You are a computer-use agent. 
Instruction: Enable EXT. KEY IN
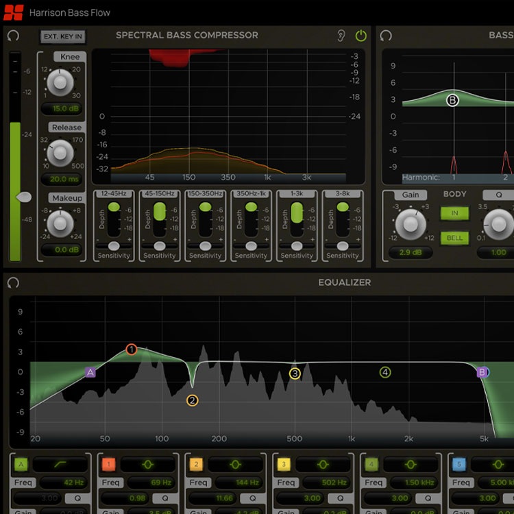pos(63,36)
